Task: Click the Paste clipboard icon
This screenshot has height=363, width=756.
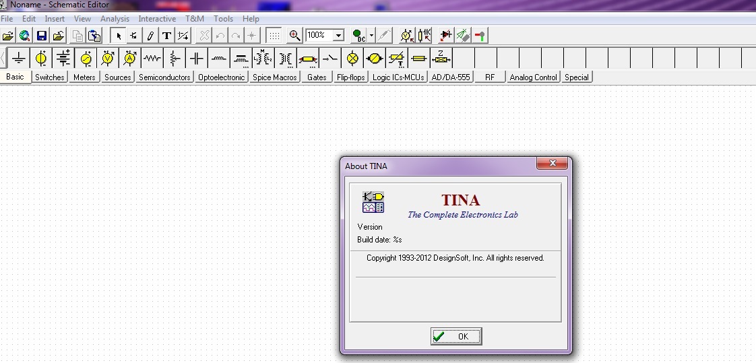Action: [x=94, y=35]
